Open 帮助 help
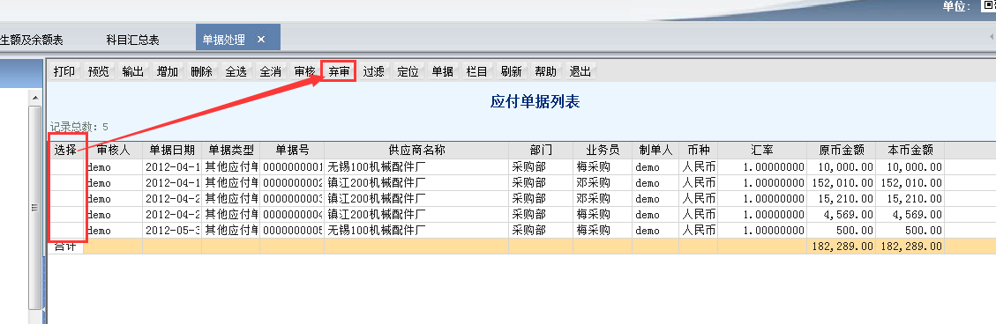Viewport: 996px width, 324px height. click(x=545, y=71)
